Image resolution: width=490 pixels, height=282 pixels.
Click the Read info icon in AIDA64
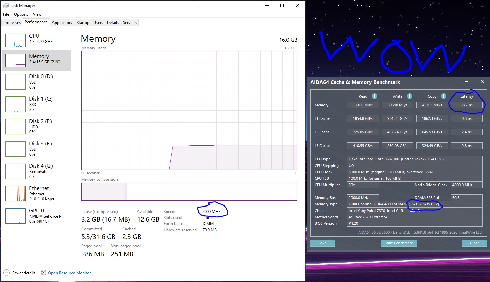(375, 96)
